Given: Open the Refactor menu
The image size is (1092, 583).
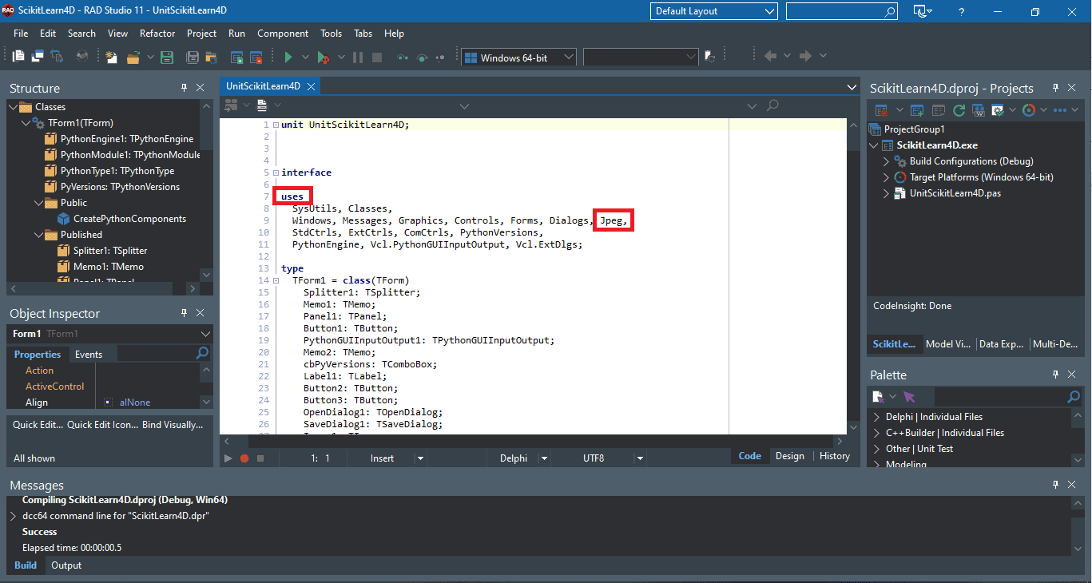Looking at the screenshot, I should (x=157, y=34).
